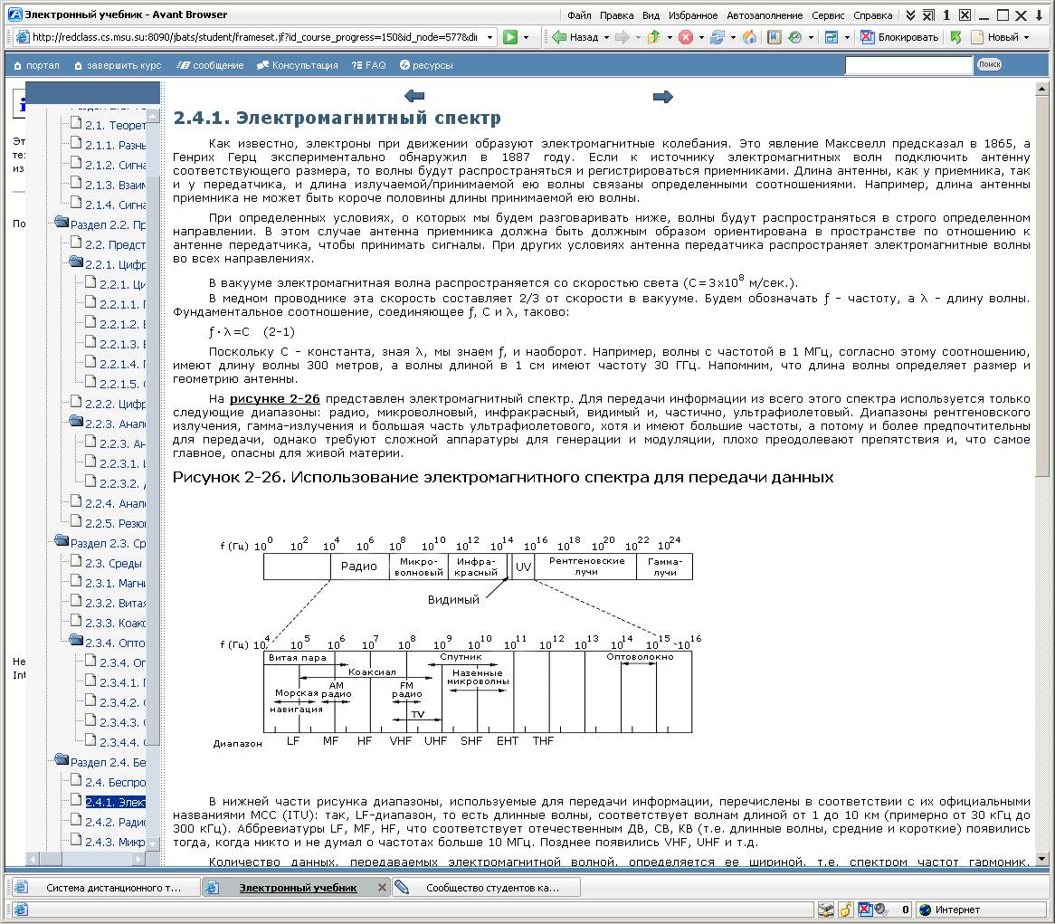The image size is (1055, 924).
Task: Open the address bar URL dropdown
Action: pos(489,37)
